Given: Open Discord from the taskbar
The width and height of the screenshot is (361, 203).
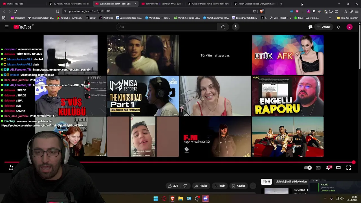Looking at the screenshot, I should click(206, 198).
